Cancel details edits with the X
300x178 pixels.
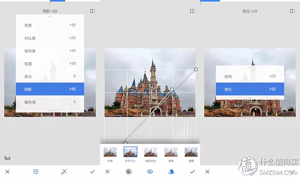[207, 172]
